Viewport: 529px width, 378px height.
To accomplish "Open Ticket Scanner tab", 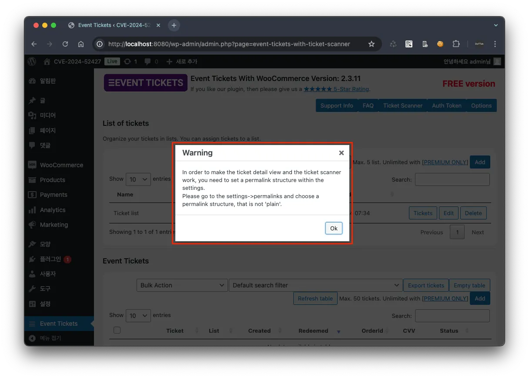I will click(403, 106).
